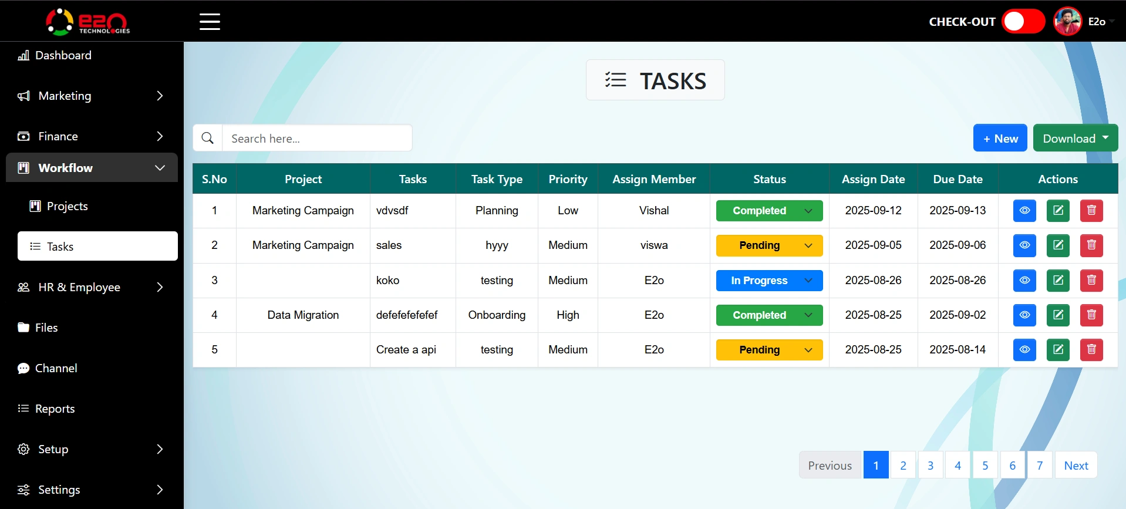View details of vdvsdf task

pos(1024,211)
